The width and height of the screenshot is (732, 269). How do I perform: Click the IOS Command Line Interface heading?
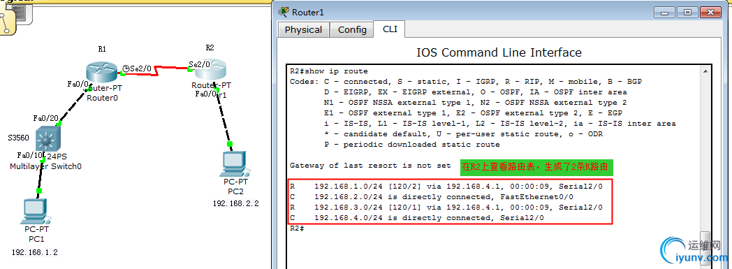[x=499, y=52]
